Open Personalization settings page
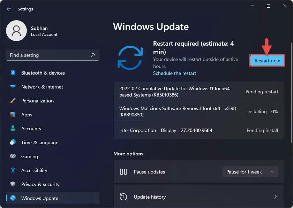 pyautogui.click(x=53, y=101)
